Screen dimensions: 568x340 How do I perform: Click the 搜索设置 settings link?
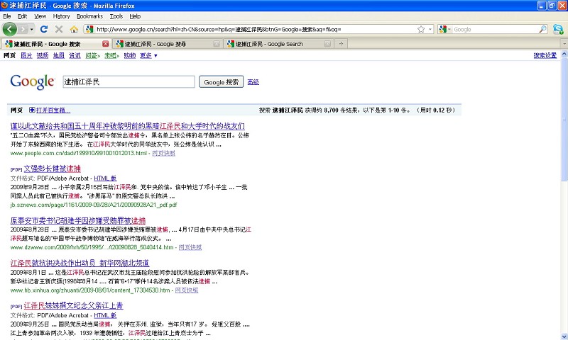[545, 55]
